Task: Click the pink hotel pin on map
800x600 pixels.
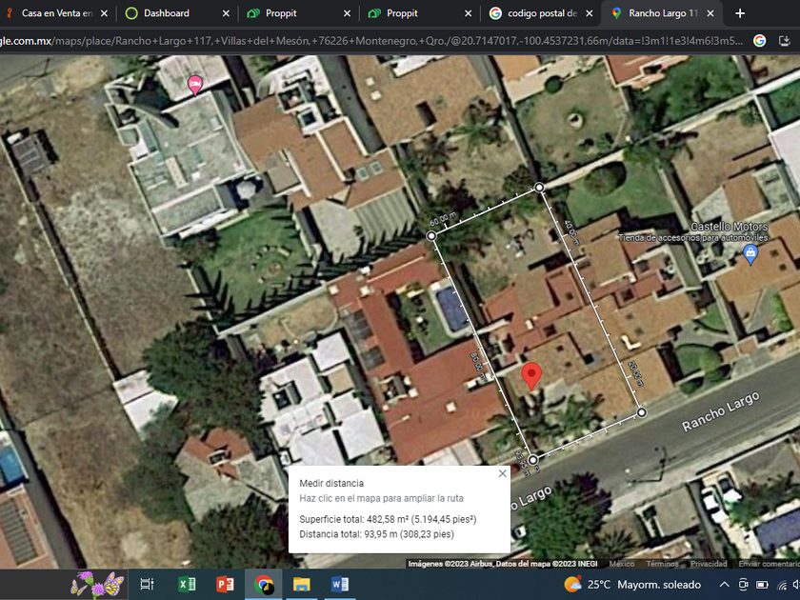Action: (195, 84)
